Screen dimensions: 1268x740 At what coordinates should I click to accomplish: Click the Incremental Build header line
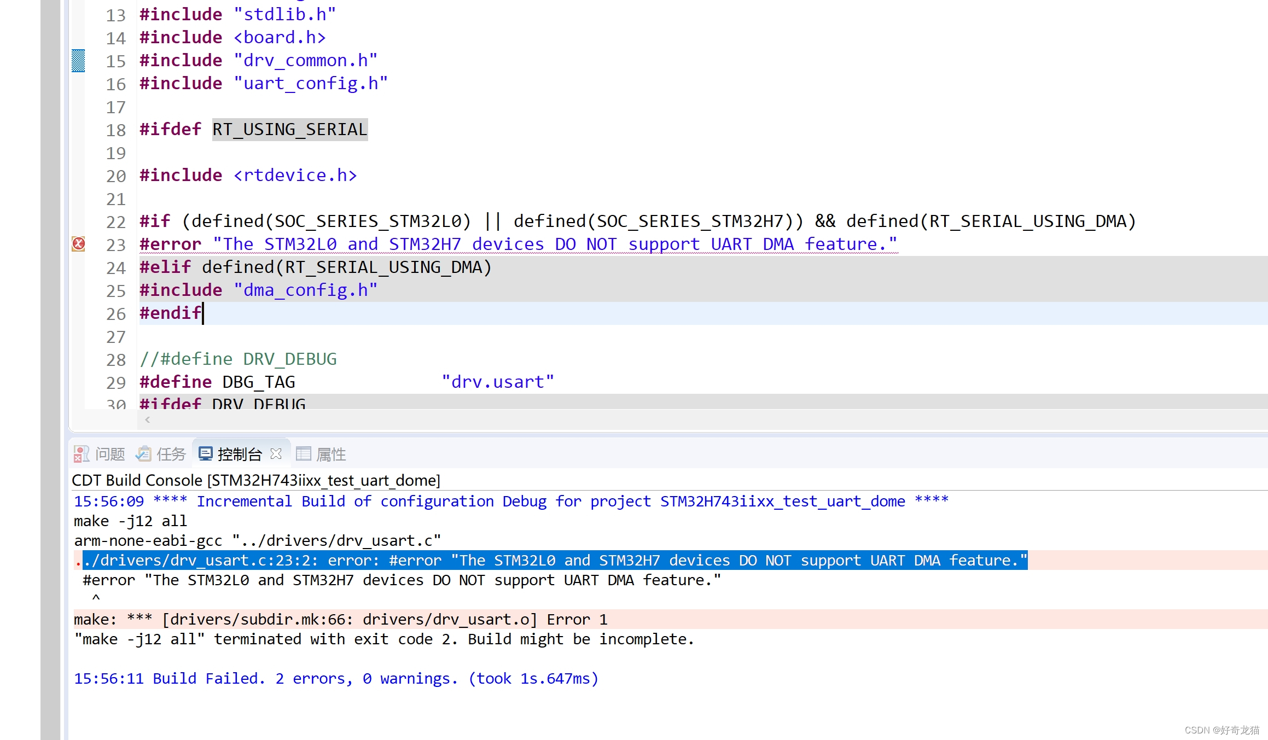pyautogui.click(x=511, y=501)
